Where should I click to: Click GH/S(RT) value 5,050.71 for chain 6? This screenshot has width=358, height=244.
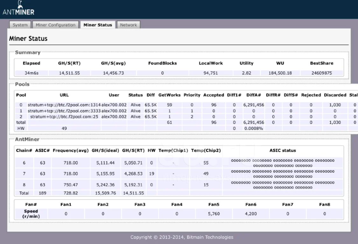(133, 163)
